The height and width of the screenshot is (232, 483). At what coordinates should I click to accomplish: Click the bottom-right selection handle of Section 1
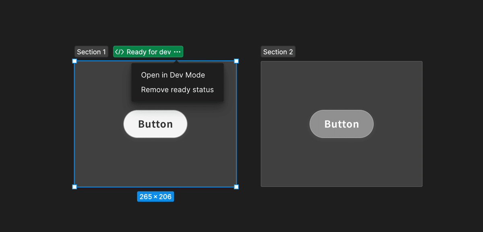236,187
